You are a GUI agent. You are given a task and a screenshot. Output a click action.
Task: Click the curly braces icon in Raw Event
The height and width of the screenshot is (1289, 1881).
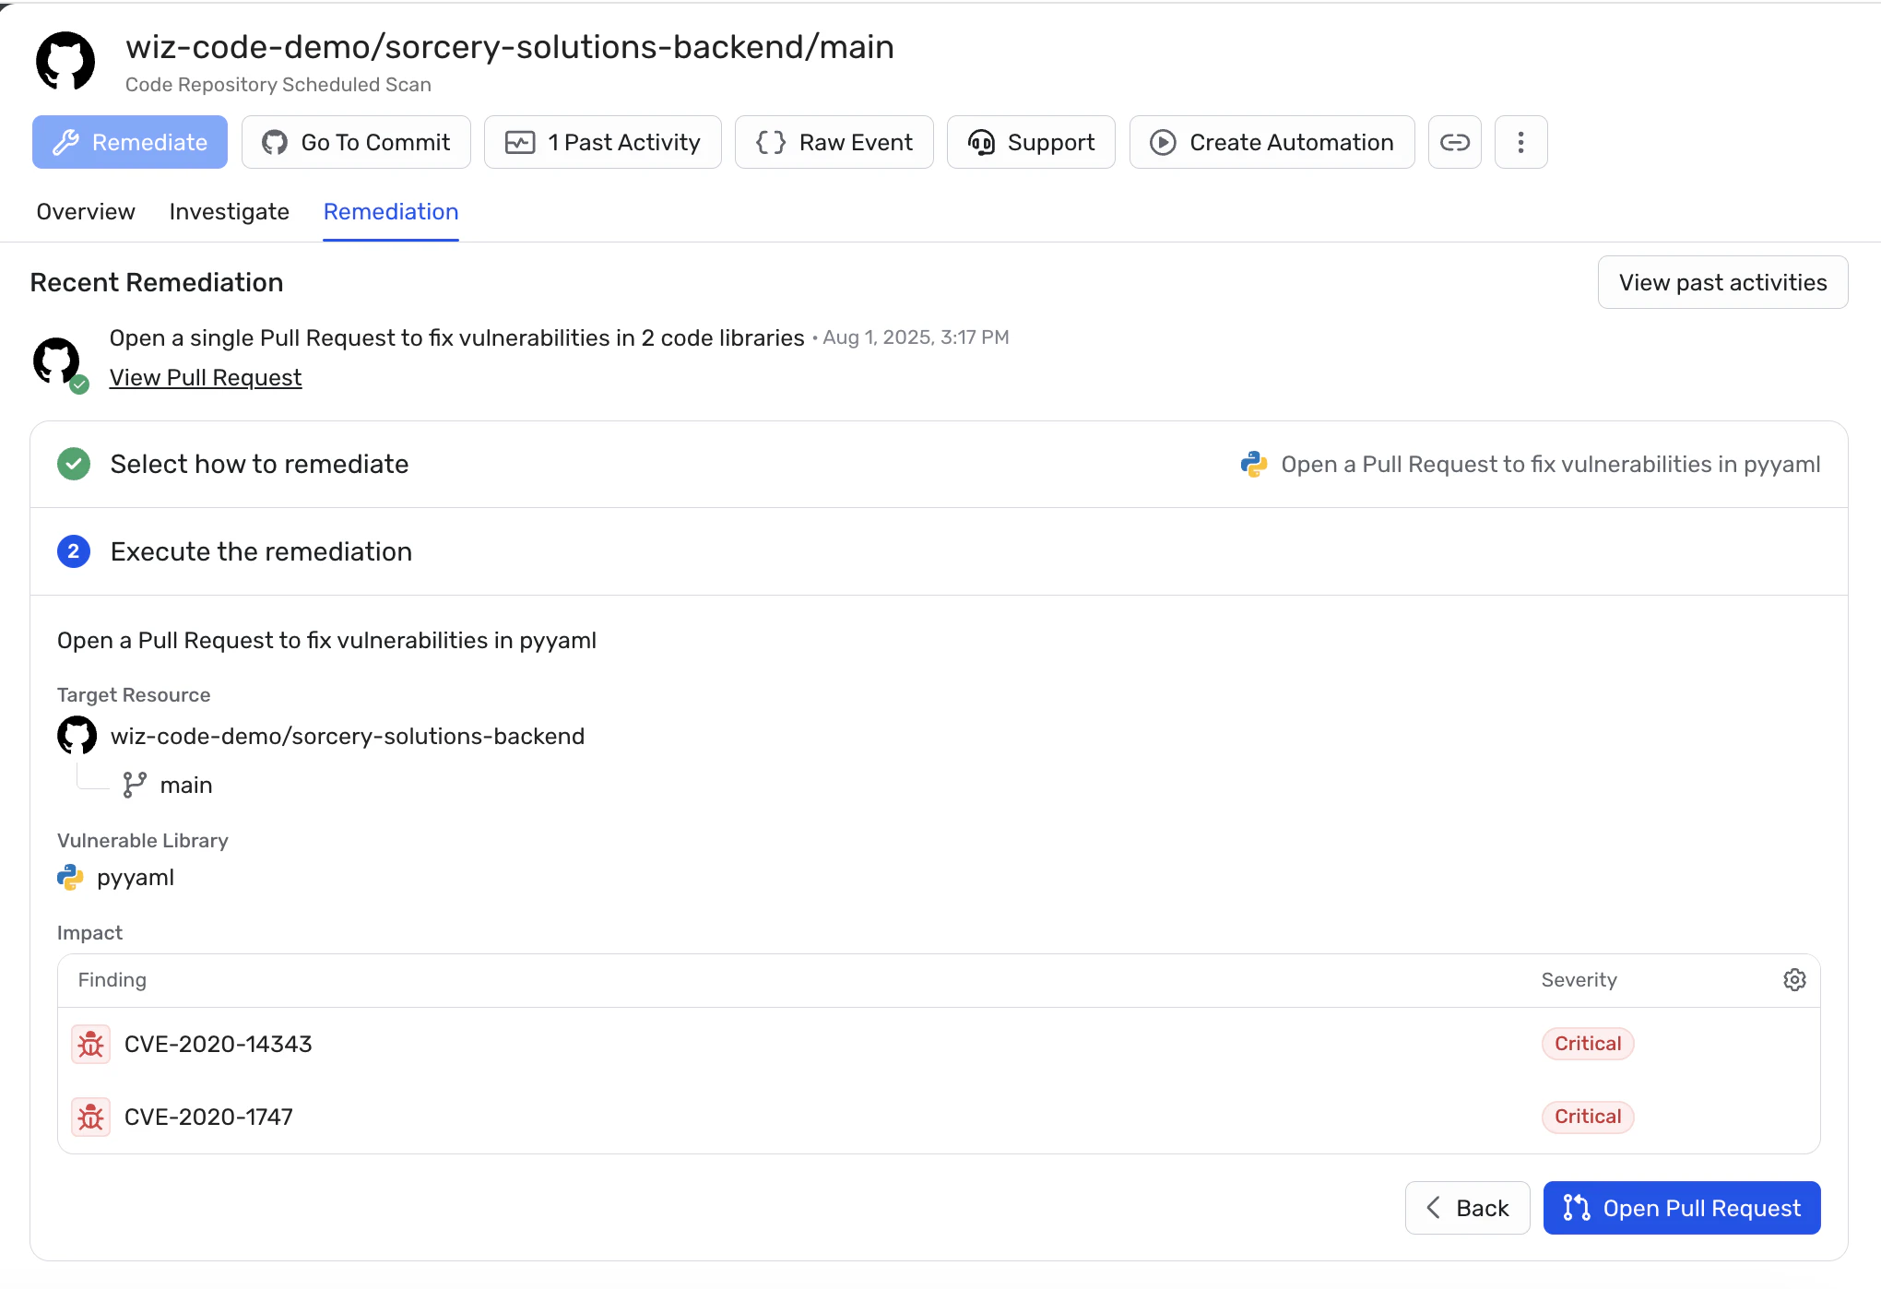tap(771, 142)
